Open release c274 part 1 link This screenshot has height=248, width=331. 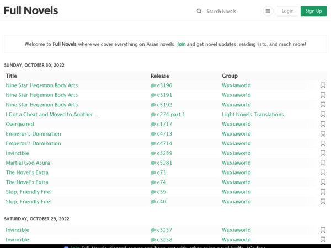coord(171,114)
